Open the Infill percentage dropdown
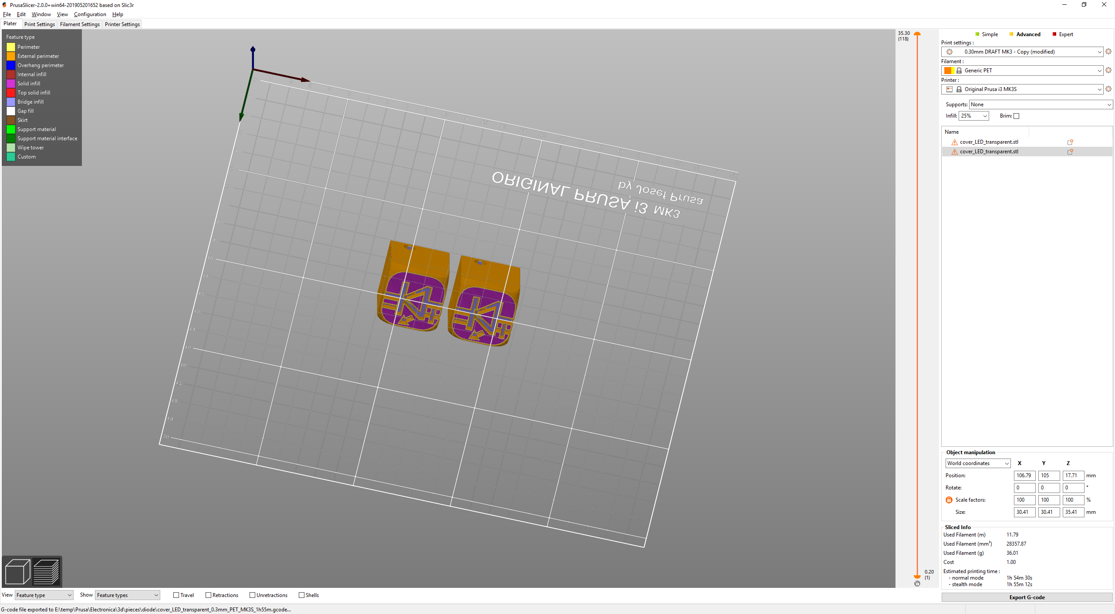This screenshot has height=614, width=1115. click(x=974, y=116)
